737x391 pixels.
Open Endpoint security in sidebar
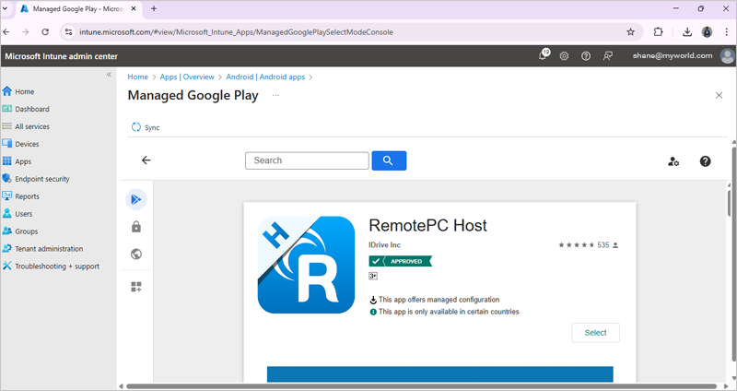coord(41,179)
